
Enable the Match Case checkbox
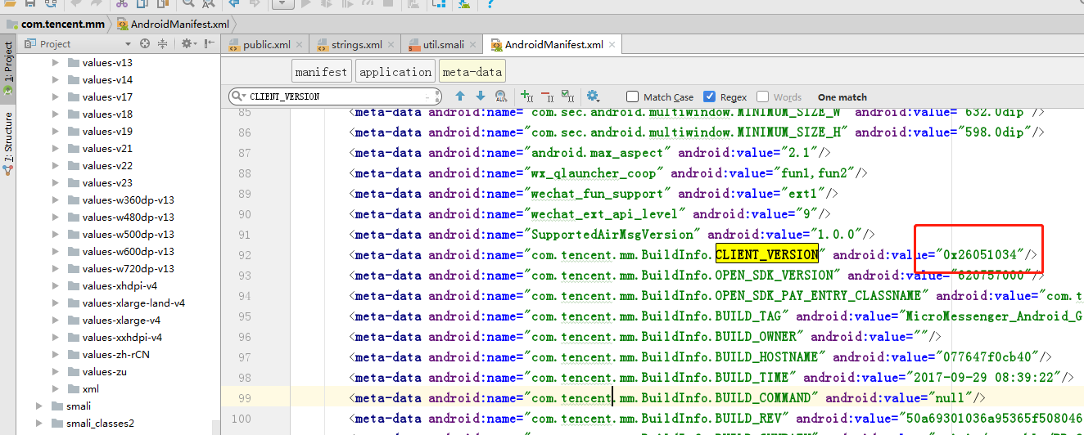point(632,96)
